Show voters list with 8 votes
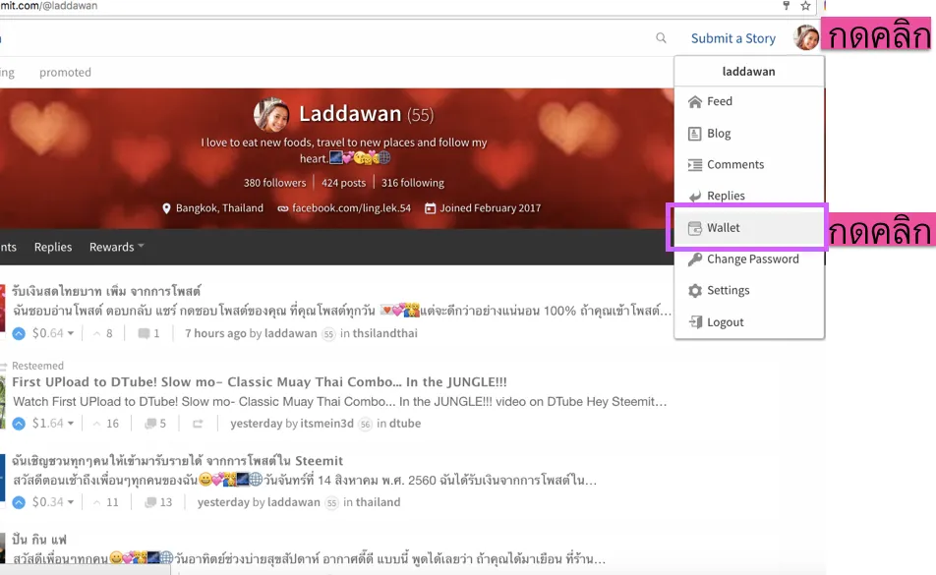936x575 pixels. [102, 333]
